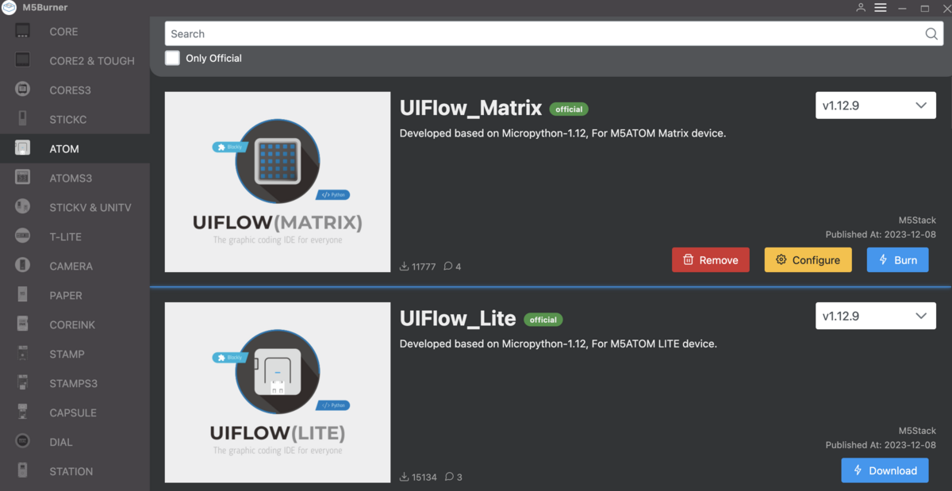Switch to the CORE2 & TOUGH category
952x491 pixels.
pyautogui.click(x=92, y=61)
